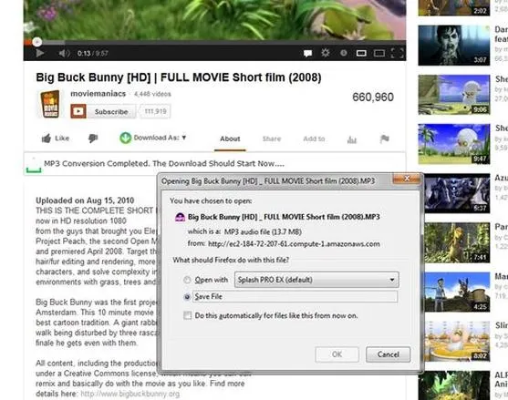Click the amazonaws.com source URL text
Image resolution: width=508 pixels, height=400 pixels.
(294, 243)
